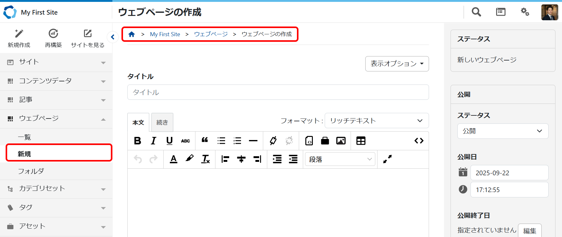Insert a table in the editor

[361, 141]
